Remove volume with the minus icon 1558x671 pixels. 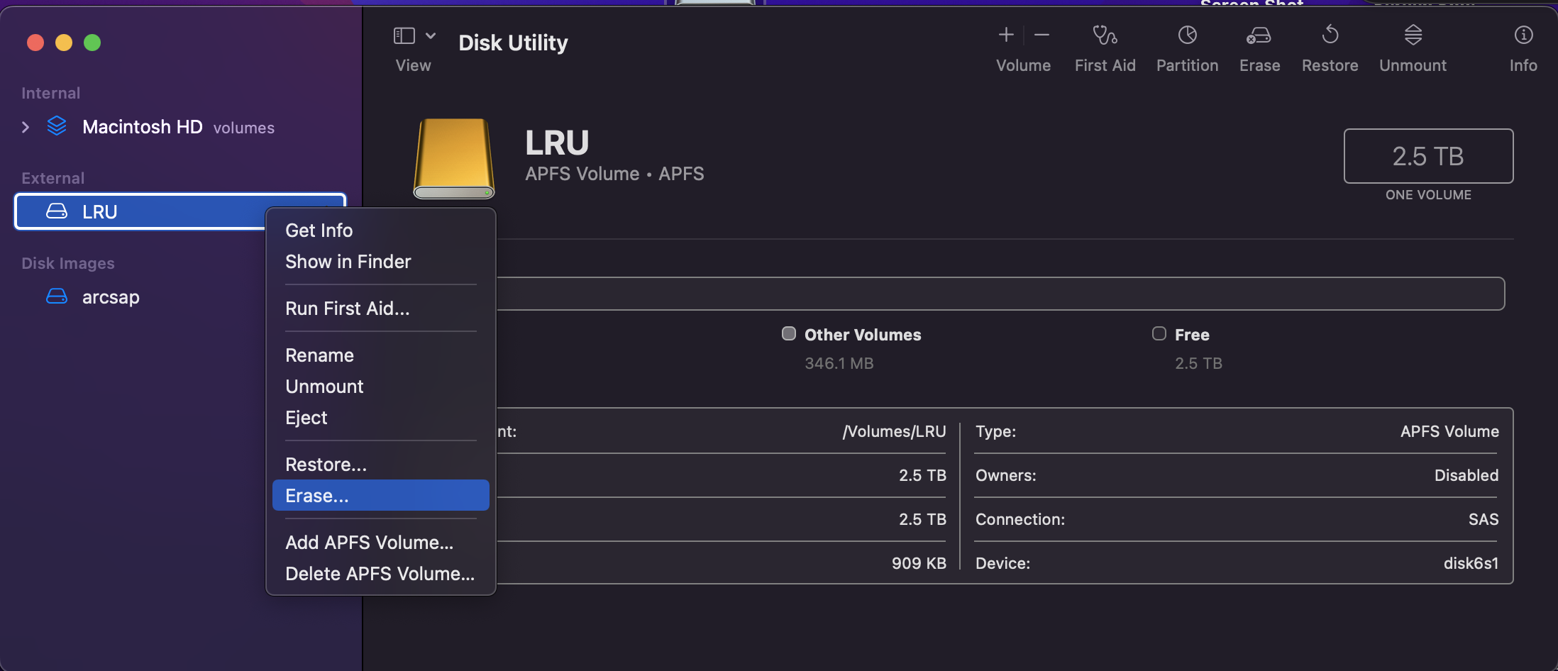pos(1042,35)
